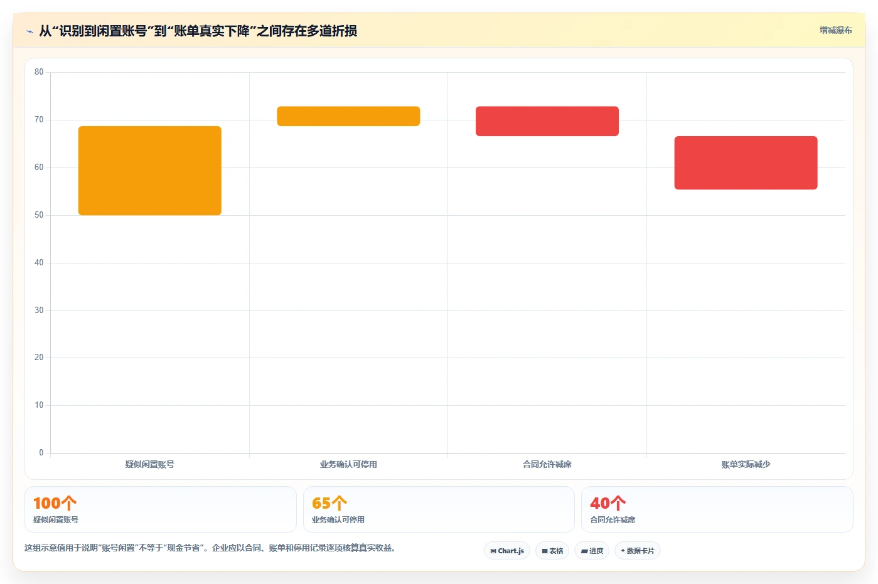This screenshot has height=584, width=878.
Task: Click the orange 疑似闲置账号 waterfall bar
Action: (150, 171)
